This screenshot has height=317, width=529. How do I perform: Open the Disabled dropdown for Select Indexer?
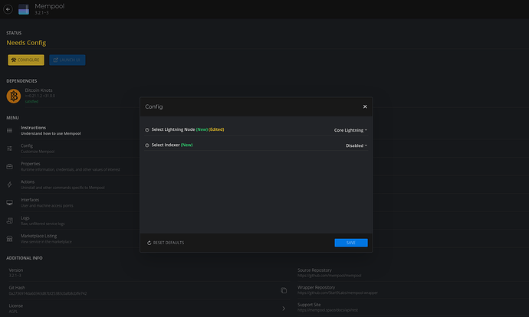tap(356, 145)
